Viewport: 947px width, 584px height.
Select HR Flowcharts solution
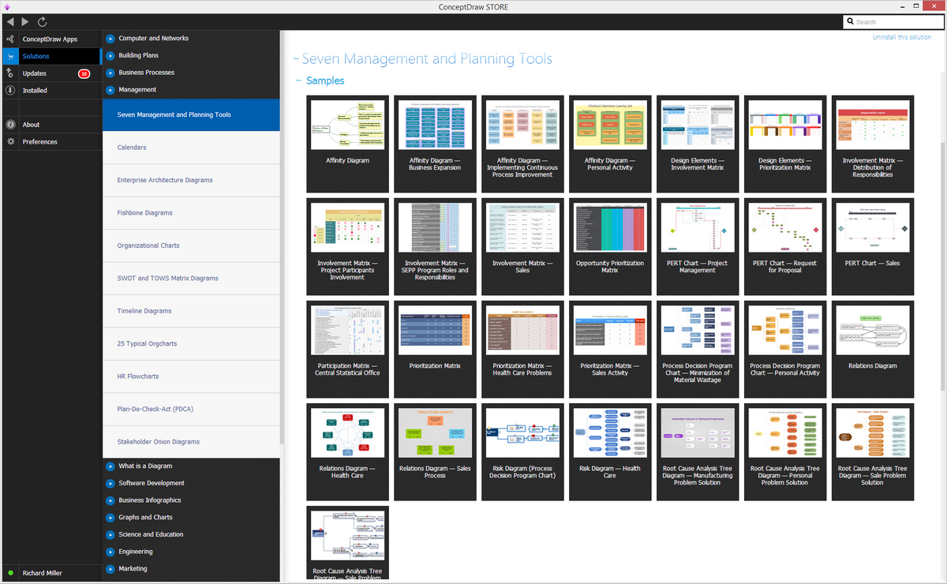click(x=191, y=376)
